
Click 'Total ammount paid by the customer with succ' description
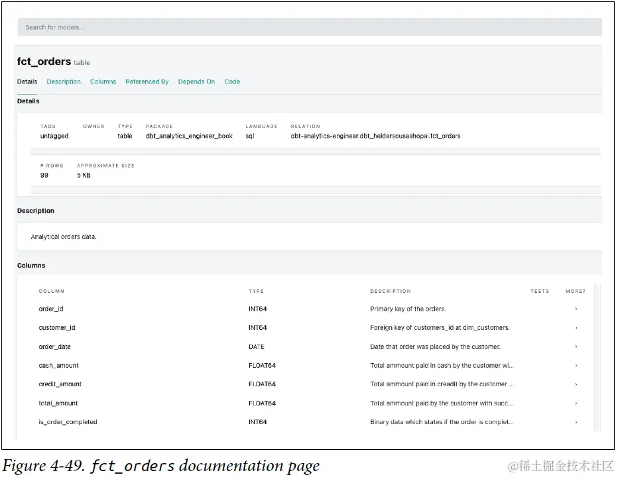442,403
